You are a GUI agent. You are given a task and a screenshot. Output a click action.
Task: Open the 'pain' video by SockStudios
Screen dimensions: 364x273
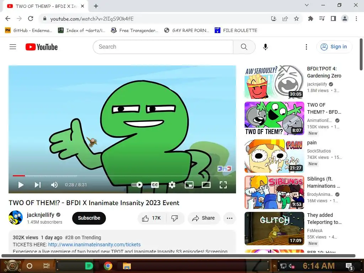[x=274, y=156]
